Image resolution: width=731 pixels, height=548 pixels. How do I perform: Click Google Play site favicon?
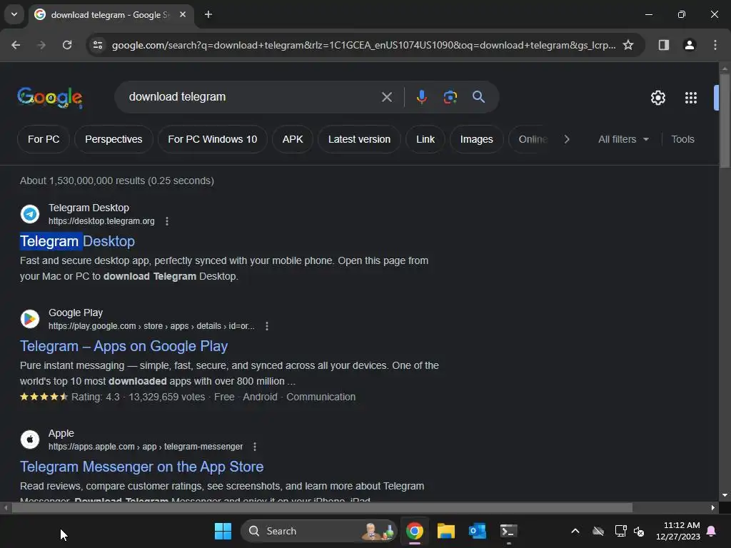point(30,319)
